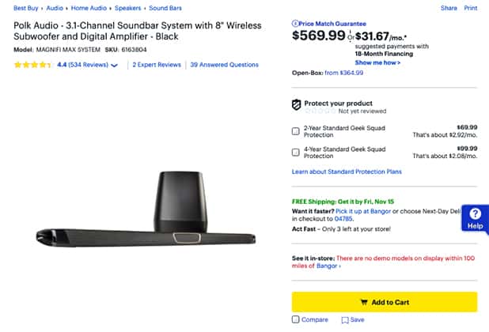
Task: Open 39 Answered Questions link
Action: click(225, 65)
